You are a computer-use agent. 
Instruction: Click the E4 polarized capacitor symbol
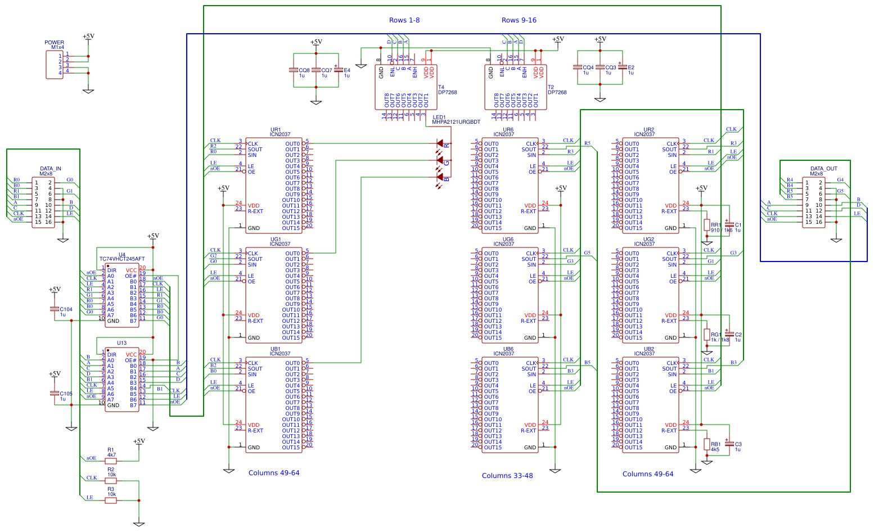point(337,70)
